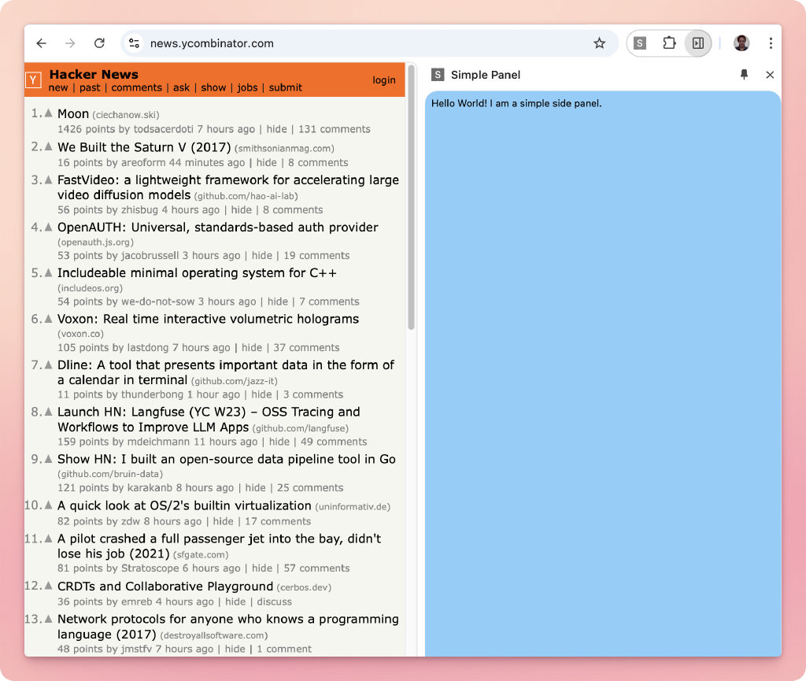
Task: Upvote the Moon story
Action: coord(49,114)
